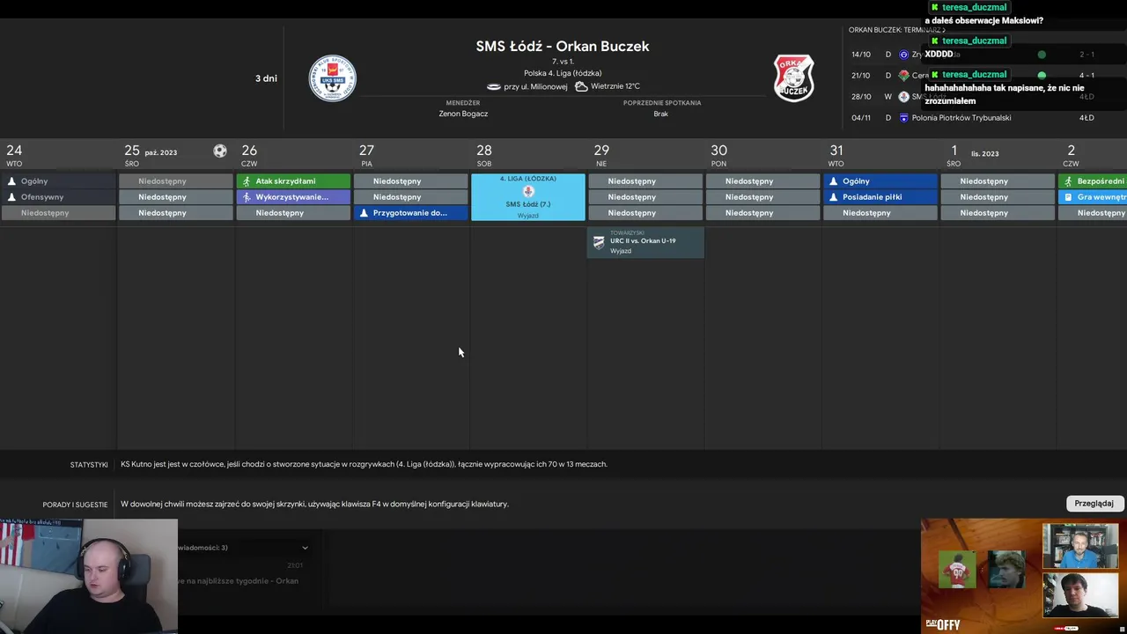Open the wiadomości: 3 dropdown chevron
This screenshot has height=634, width=1127.
[x=305, y=548]
